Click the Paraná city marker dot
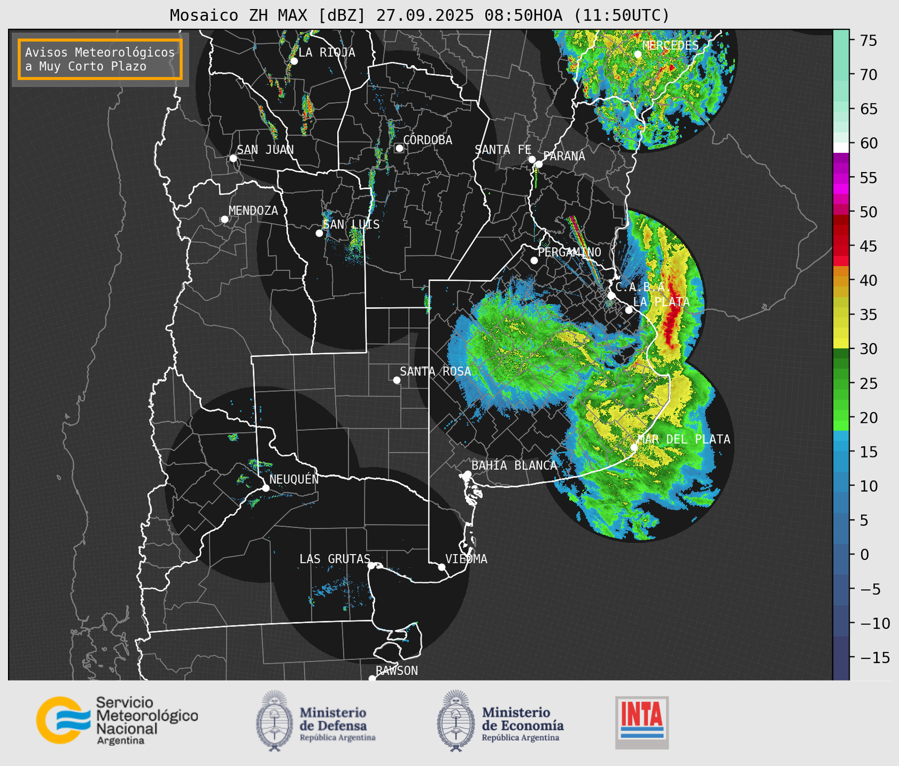 click(539, 164)
